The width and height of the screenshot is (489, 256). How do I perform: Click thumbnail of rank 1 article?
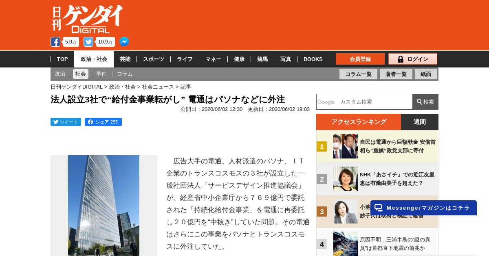[x=346, y=146]
